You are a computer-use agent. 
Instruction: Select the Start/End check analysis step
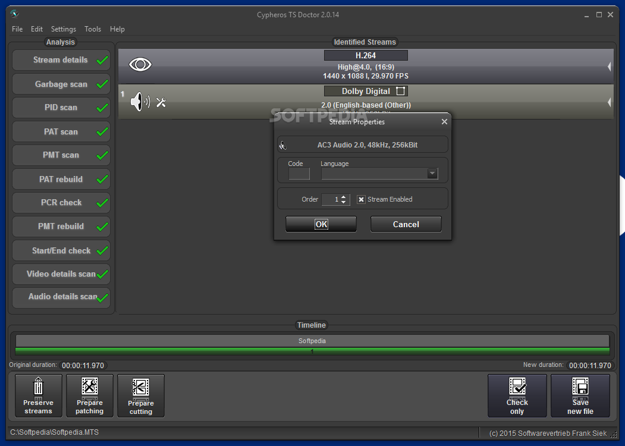pos(61,250)
